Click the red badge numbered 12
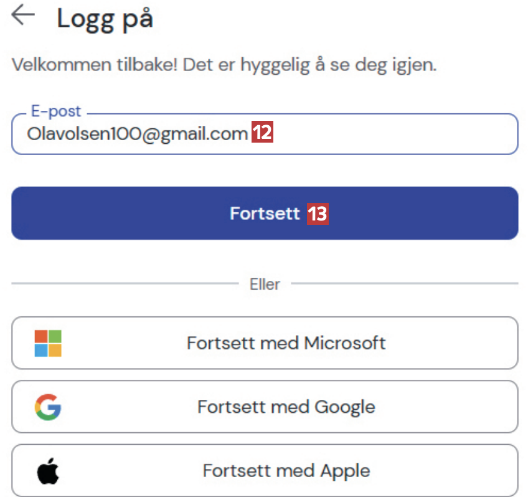The height and width of the screenshot is (497, 528). click(263, 134)
